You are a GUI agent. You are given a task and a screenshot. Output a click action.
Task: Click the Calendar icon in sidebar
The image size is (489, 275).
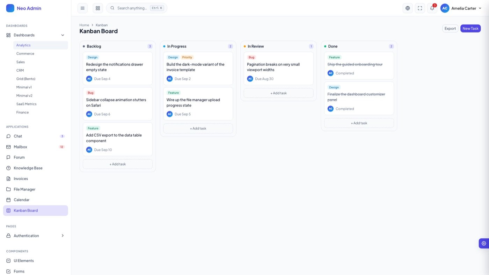[8, 200]
